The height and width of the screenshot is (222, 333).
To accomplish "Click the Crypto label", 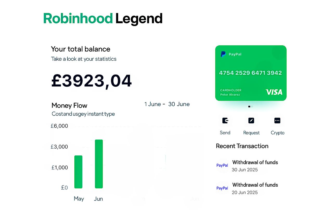I will tap(278, 133).
